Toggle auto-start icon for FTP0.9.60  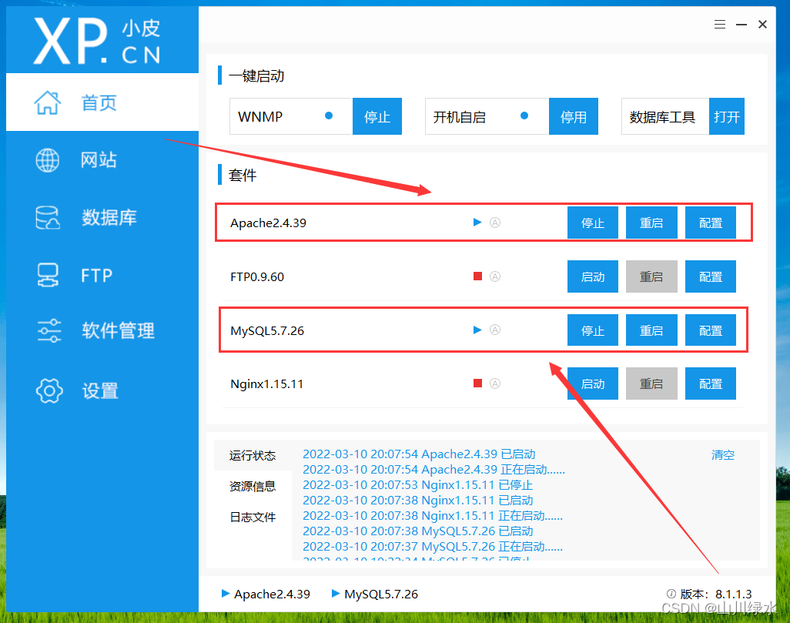pos(495,276)
